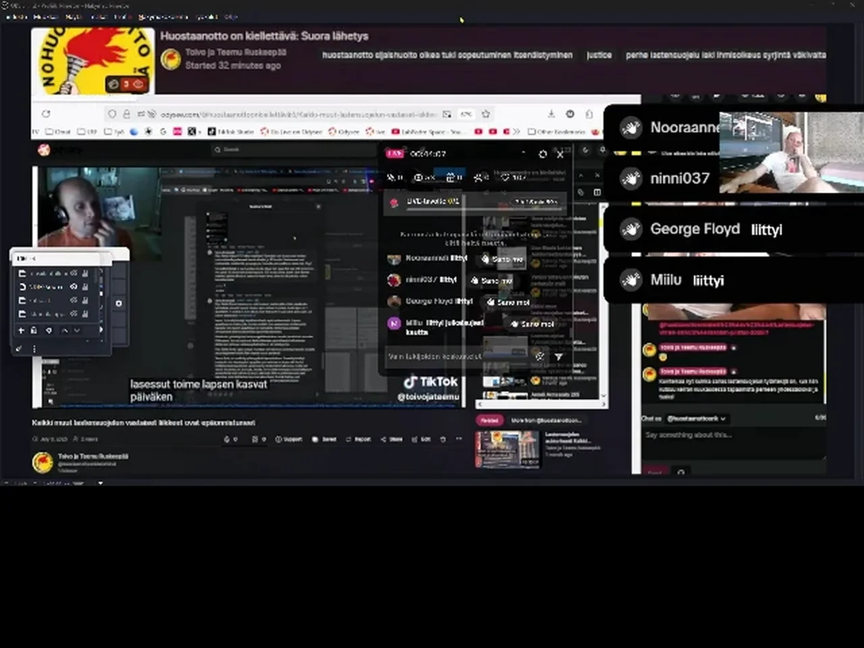
Task: Click the Support button under the video
Action: click(288, 439)
